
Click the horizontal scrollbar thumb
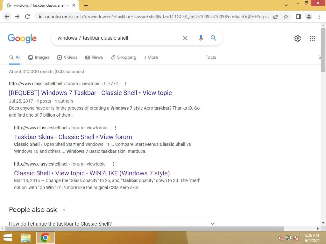click(x=145, y=229)
